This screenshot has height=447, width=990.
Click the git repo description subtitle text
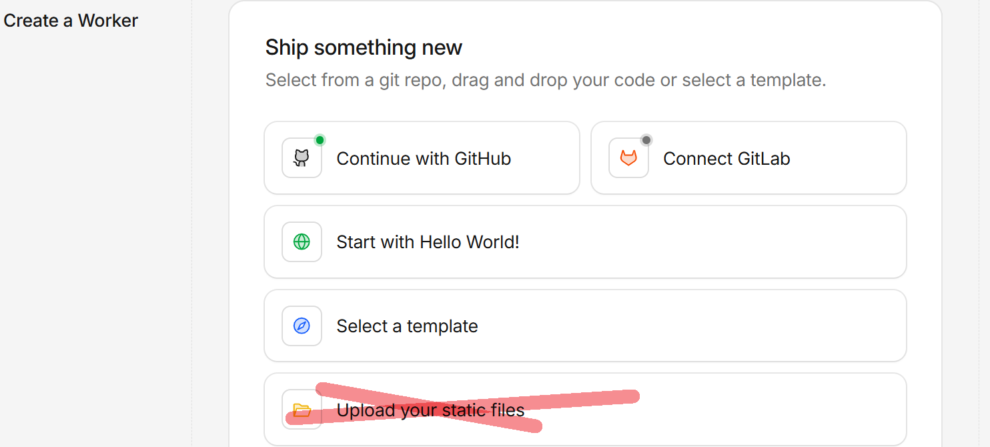[546, 80]
